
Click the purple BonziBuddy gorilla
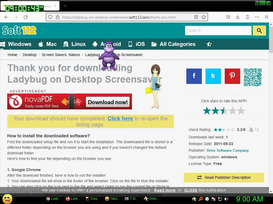tap(109, 55)
